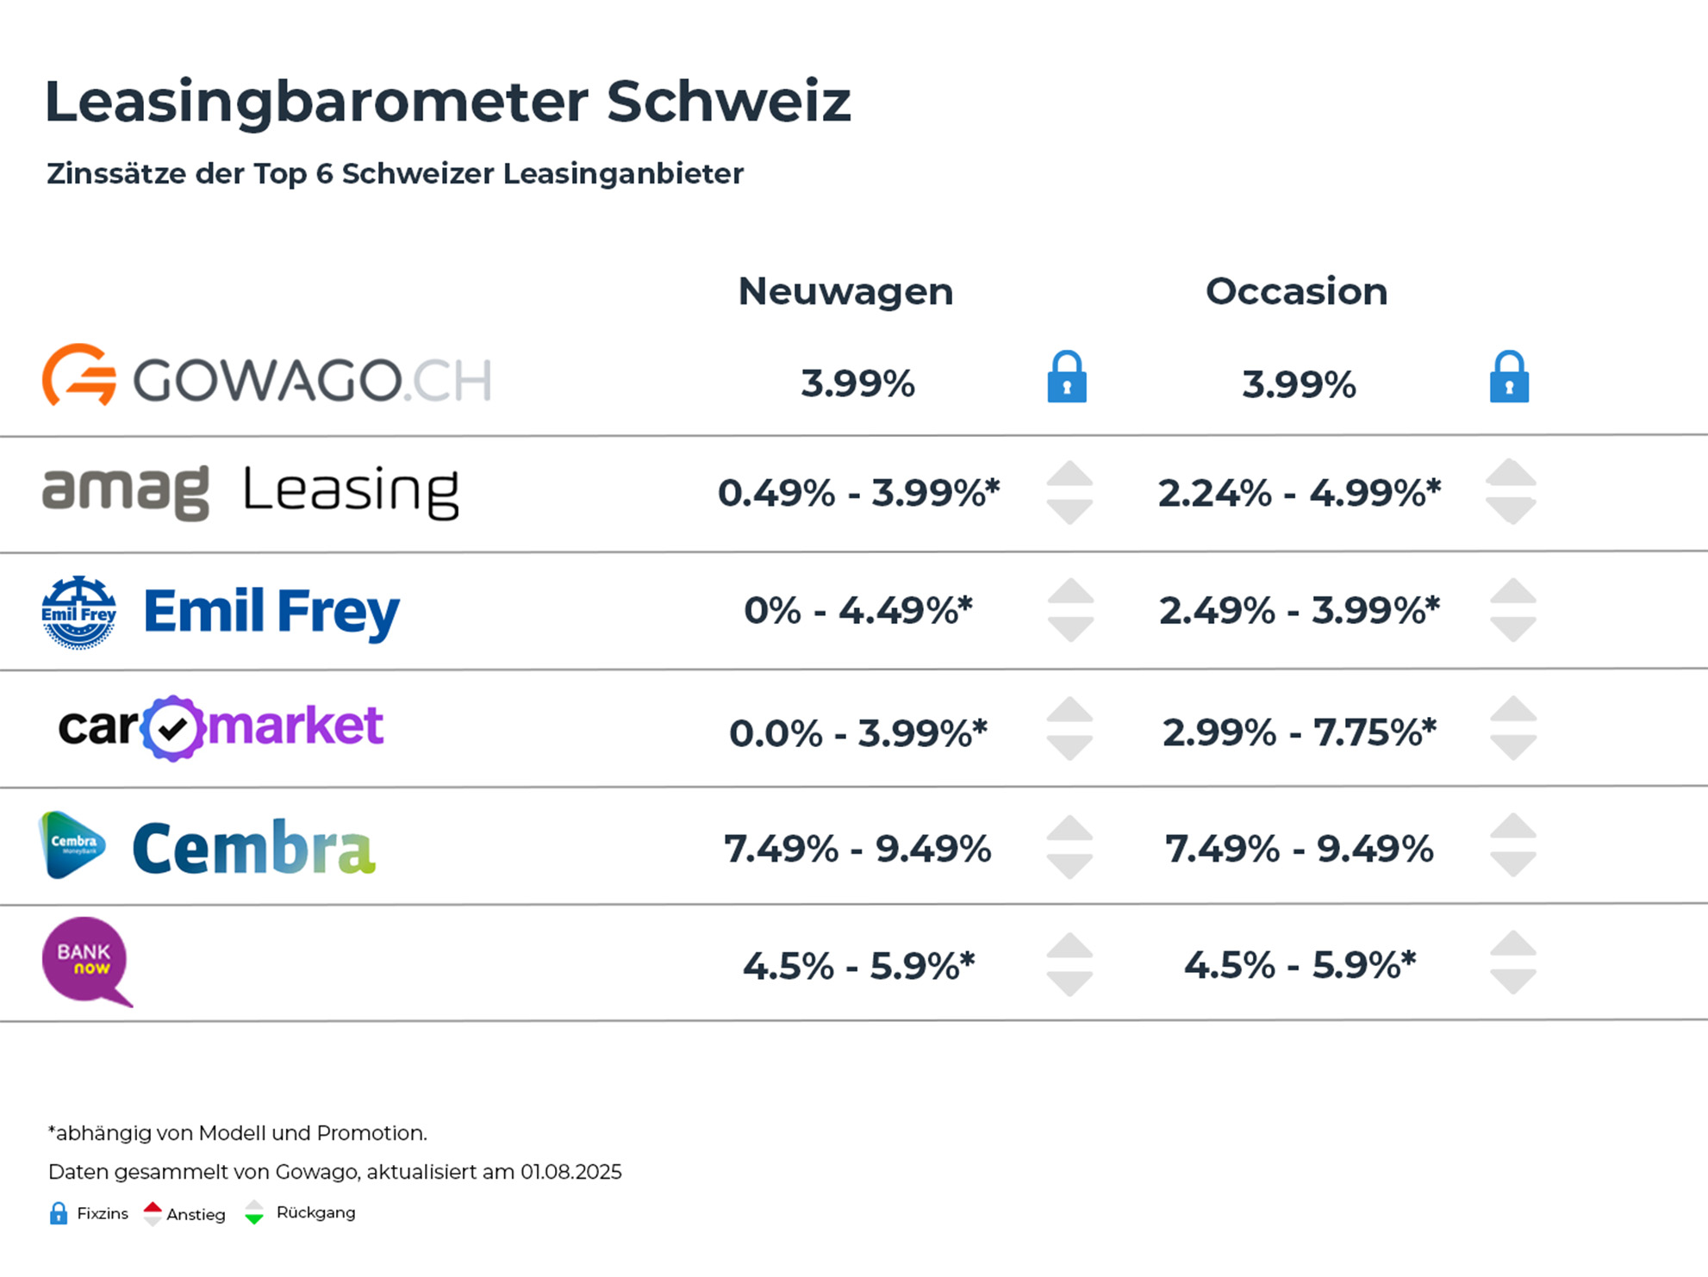Select the Neuwagen column header

point(845,291)
